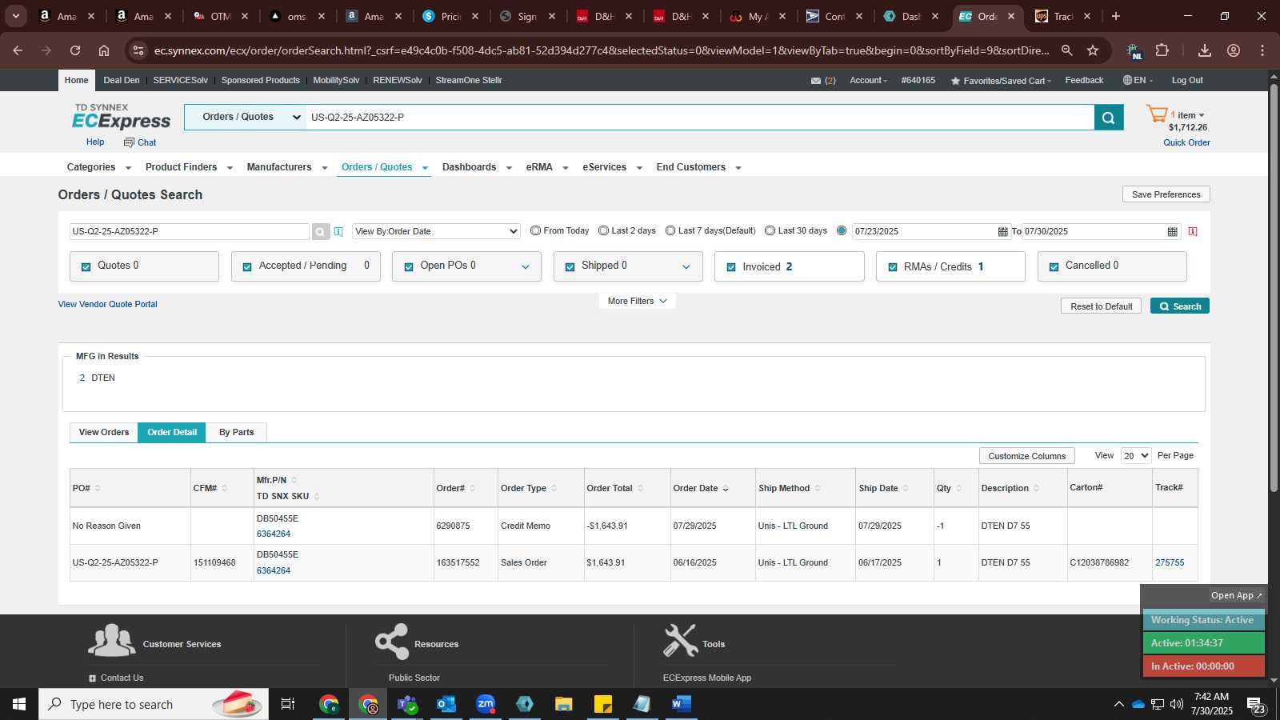Open the Chat speech bubble icon
1280x720 pixels.
point(129,142)
